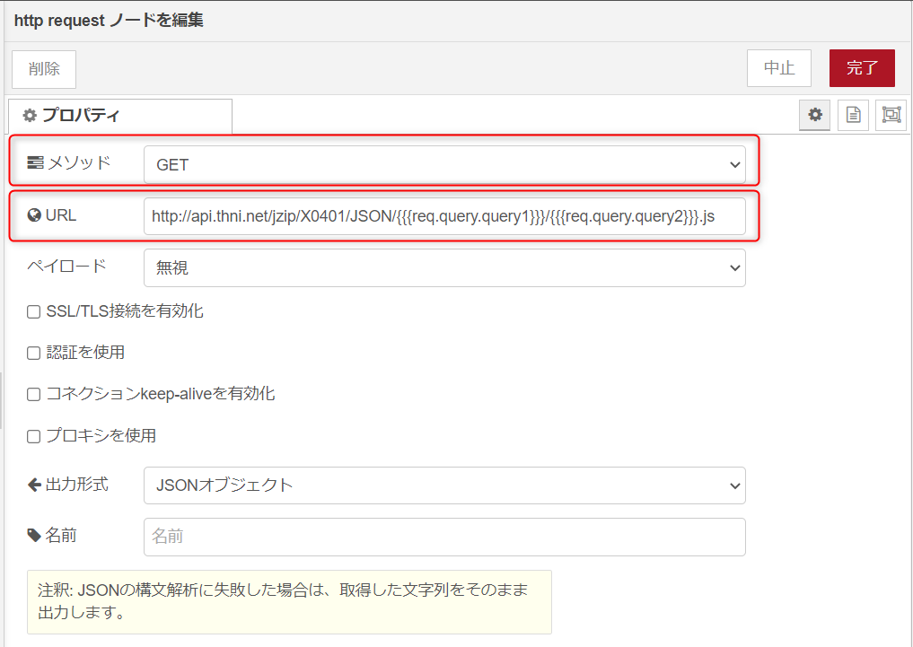Viewport: 913px width, 647px height.
Task: Click the tag icon beside 名前
Action: click(34, 536)
